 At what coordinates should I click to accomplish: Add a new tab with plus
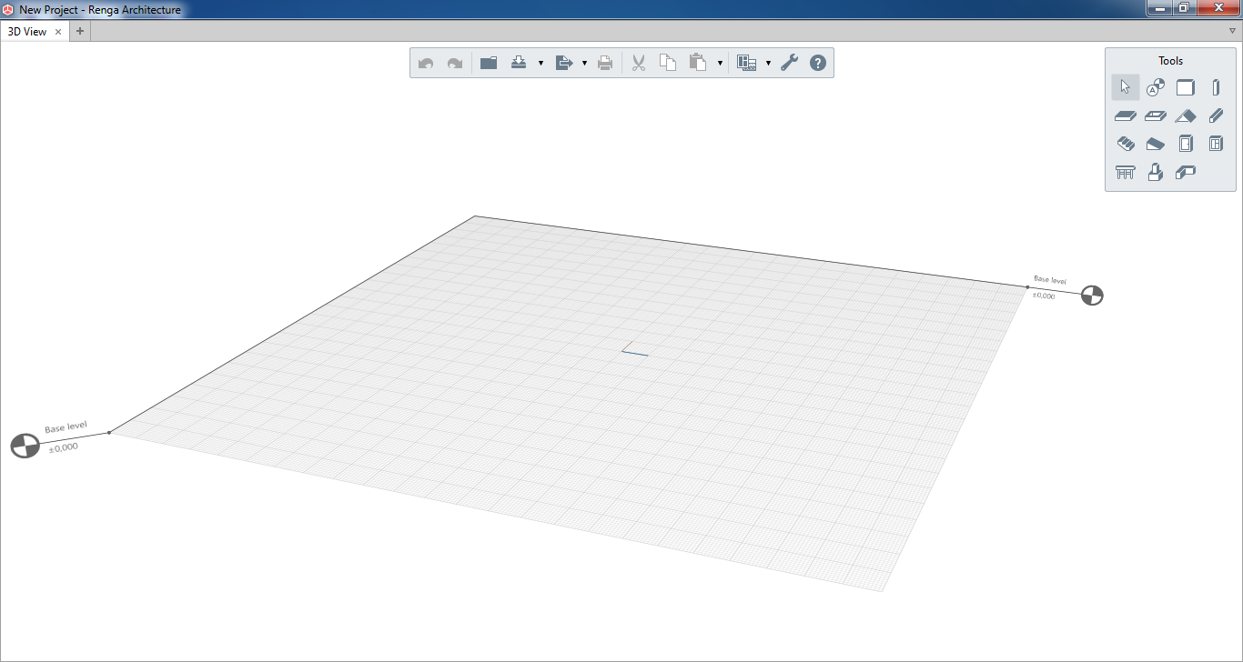[79, 31]
